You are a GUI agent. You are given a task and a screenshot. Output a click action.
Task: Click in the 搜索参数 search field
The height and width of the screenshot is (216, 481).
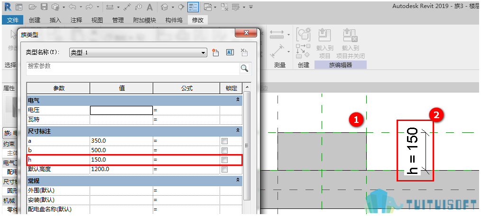[x=133, y=69]
